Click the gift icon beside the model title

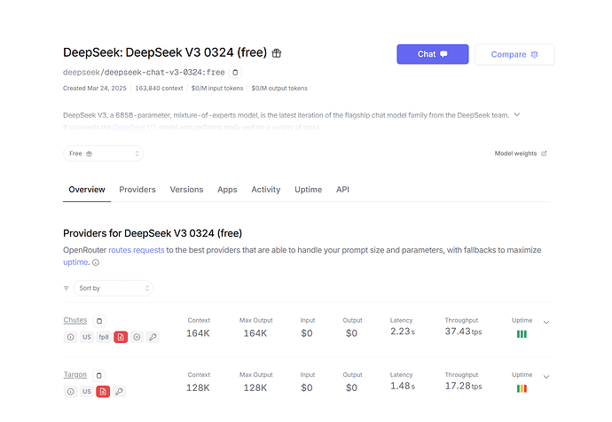point(277,53)
